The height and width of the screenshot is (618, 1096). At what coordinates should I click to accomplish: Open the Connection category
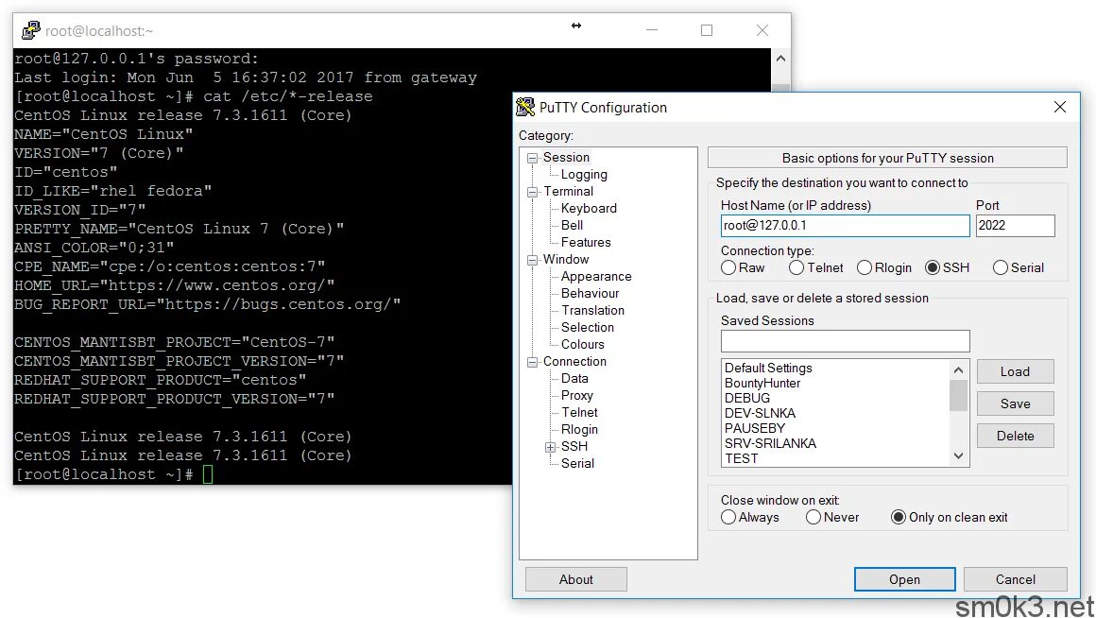[574, 361]
